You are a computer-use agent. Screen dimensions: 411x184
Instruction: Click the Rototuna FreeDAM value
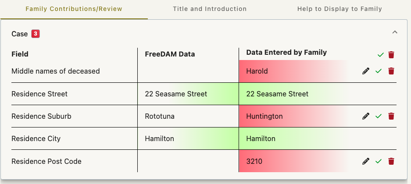pyautogui.click(x=160, y=116)
